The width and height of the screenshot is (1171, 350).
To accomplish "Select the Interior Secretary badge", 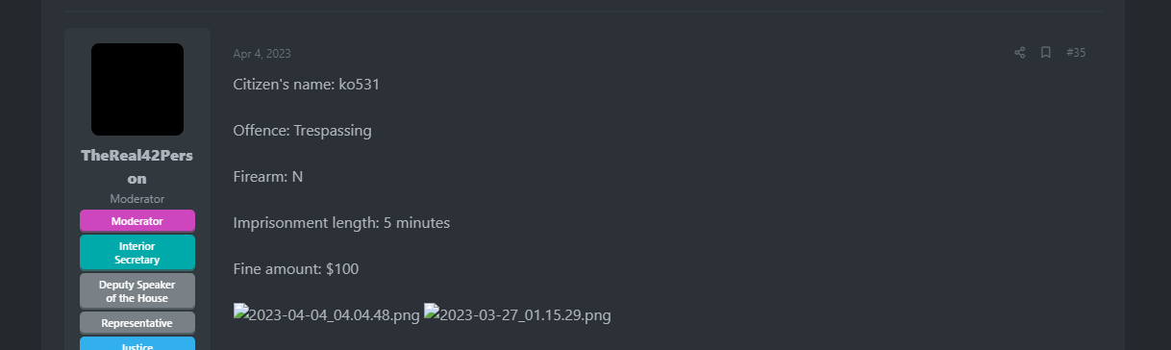I will click(137, 253).
